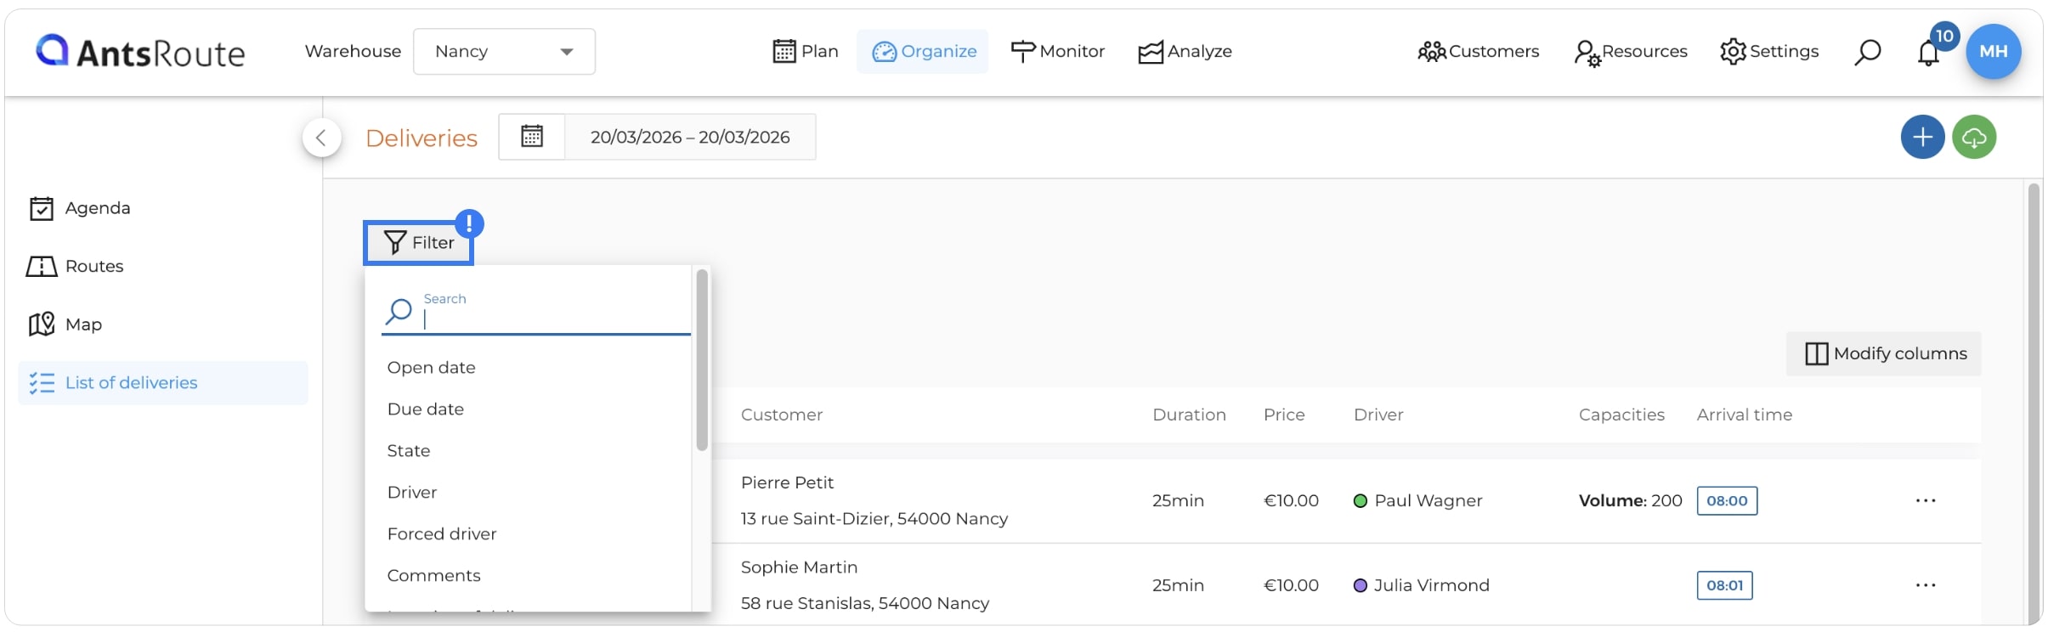Click the Driver column header
The height and width of the screenshot is (632, 2048).
pos(1378,415)
